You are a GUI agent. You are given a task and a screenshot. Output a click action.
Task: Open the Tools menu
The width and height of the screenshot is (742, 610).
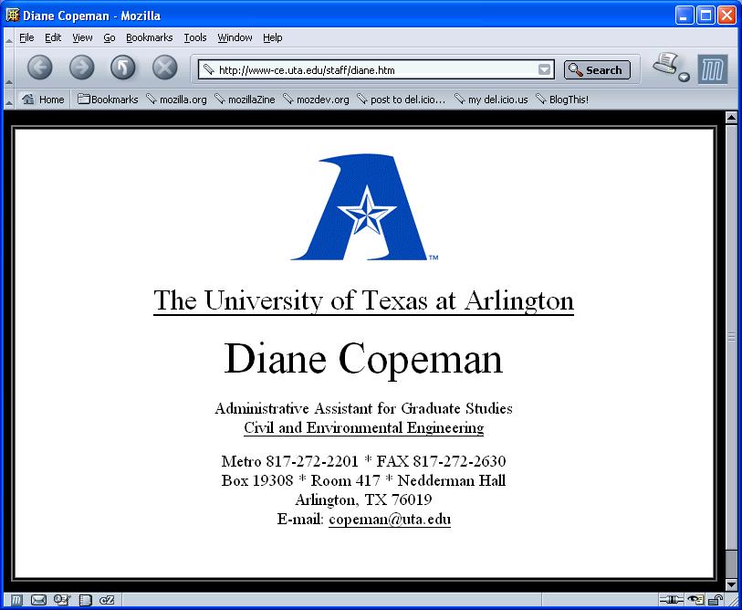click(195, 37)
